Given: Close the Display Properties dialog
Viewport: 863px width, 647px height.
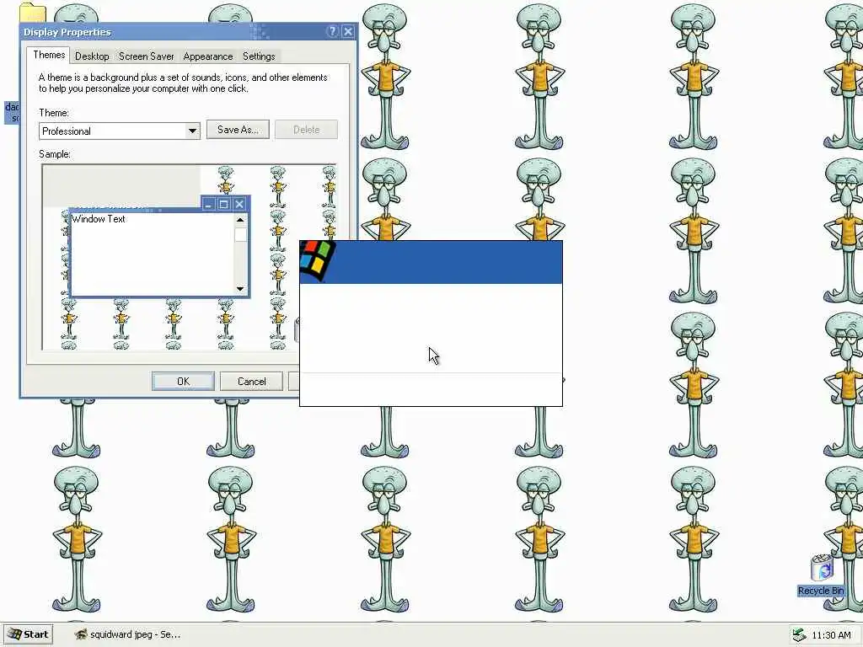Looking at the screenshot, I should click(x=348, y=31).
